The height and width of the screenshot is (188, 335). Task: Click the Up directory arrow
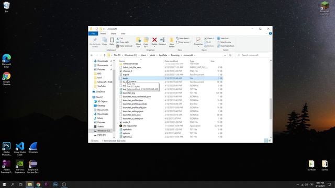tap(105, 55)
